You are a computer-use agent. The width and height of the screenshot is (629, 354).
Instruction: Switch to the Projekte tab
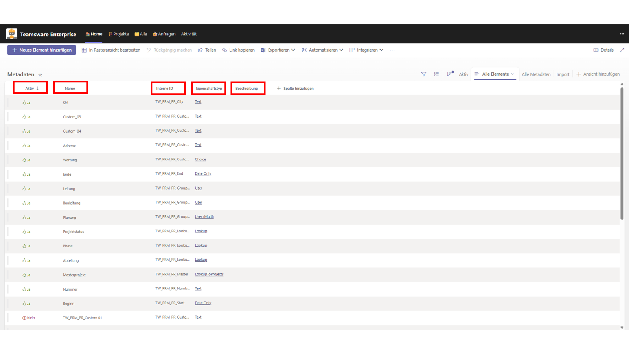[119, 34]
